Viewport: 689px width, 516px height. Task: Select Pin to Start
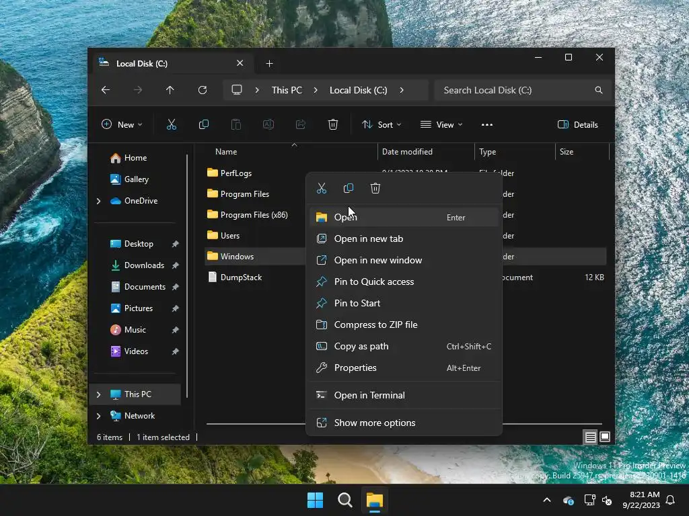pos(404,303)
